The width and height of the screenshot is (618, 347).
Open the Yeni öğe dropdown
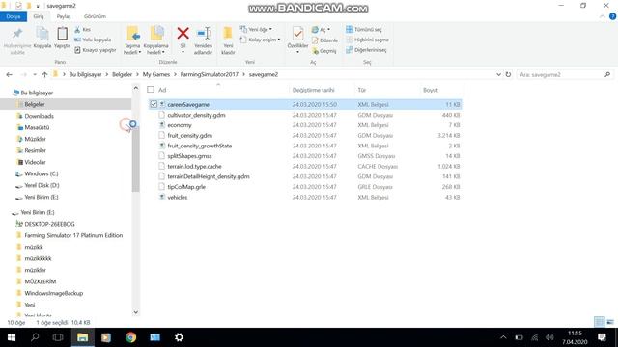(x=256, y=30)
